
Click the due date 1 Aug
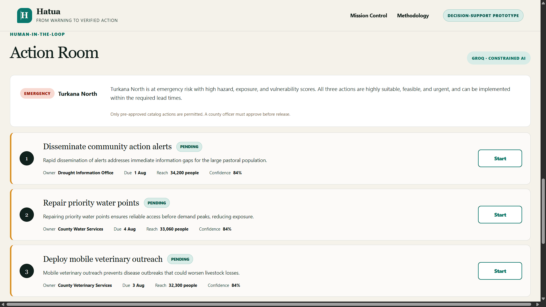pyautogui.click(x=140, y=173)
